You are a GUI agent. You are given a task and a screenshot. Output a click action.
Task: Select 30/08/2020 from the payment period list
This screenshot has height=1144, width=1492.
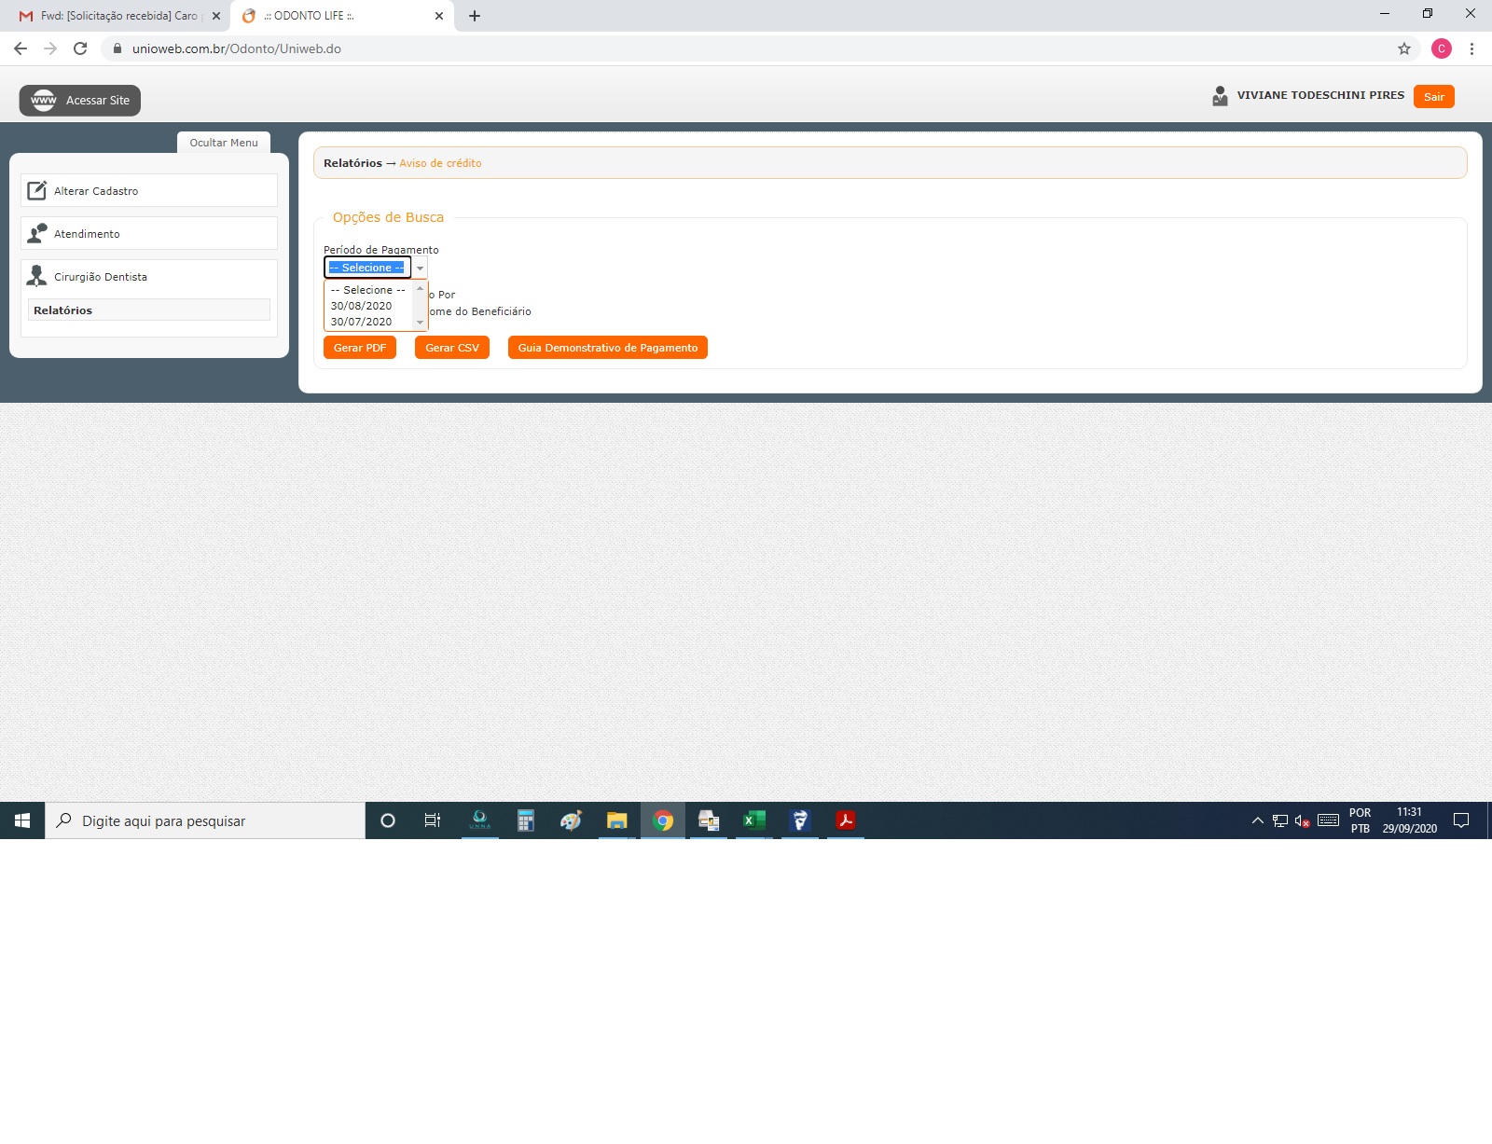coord(362,306)
